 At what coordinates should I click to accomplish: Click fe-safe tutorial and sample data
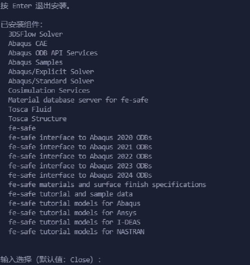pyautogui.click(x=70, y=194)
